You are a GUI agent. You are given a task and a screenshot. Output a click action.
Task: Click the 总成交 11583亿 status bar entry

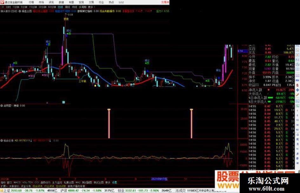pos(187,190)
